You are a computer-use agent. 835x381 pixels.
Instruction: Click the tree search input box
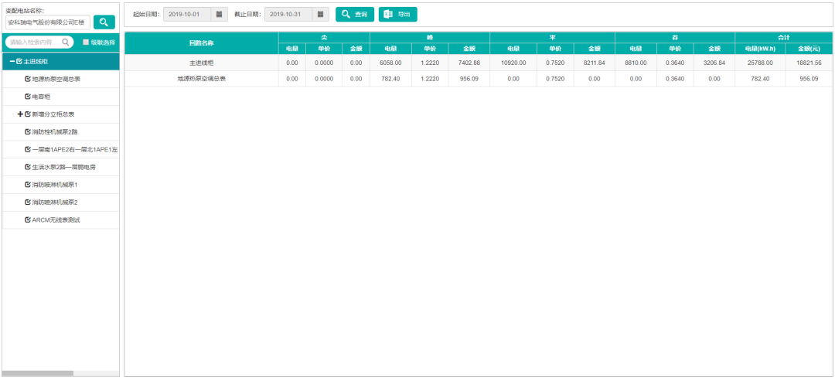(39, 42)
